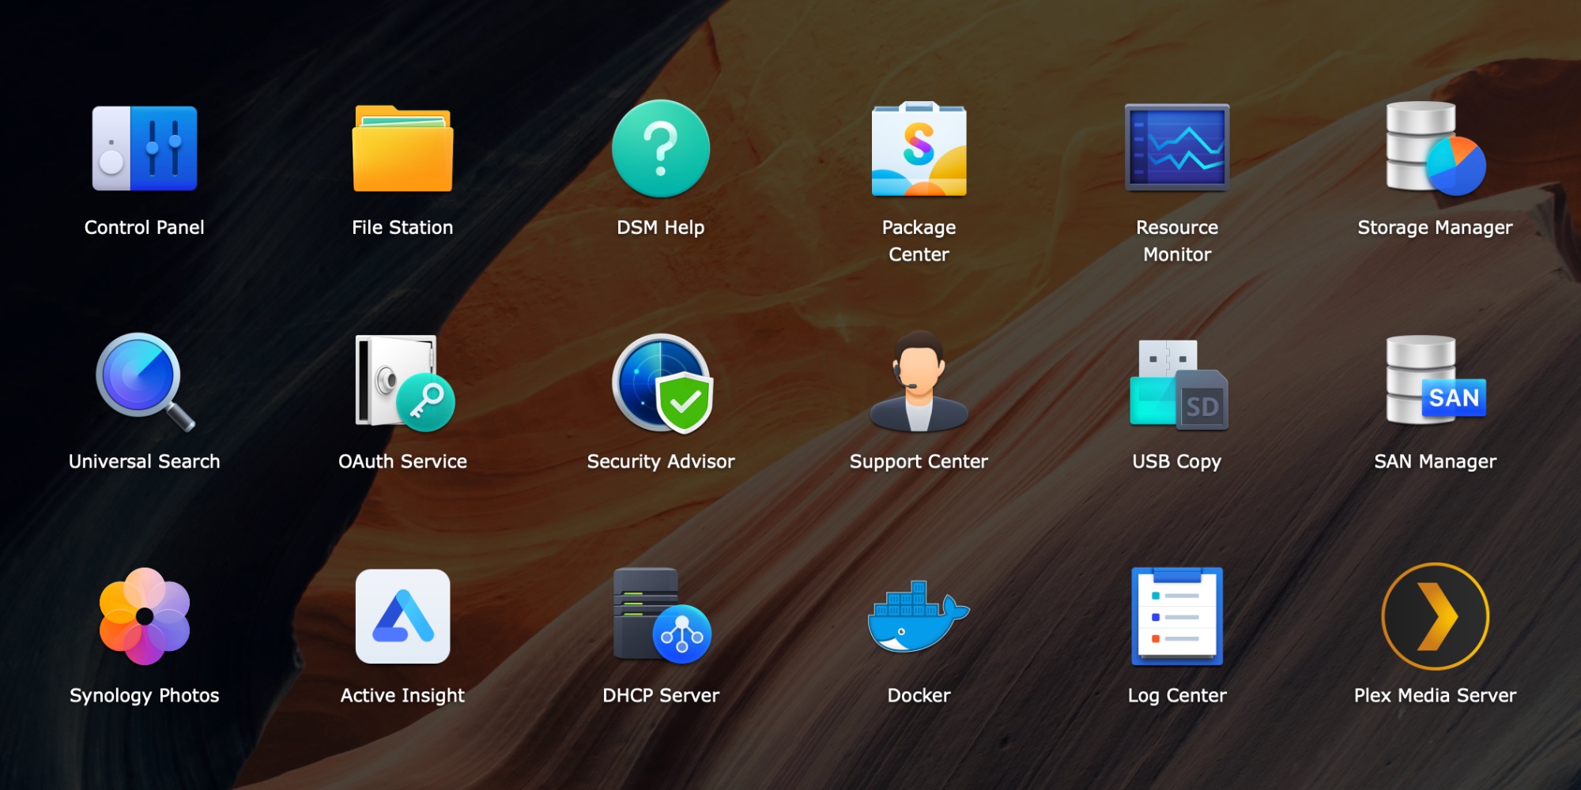Open DHCP Server icon
Viewport: 1581px width, 790px height.
coord(661,616)
